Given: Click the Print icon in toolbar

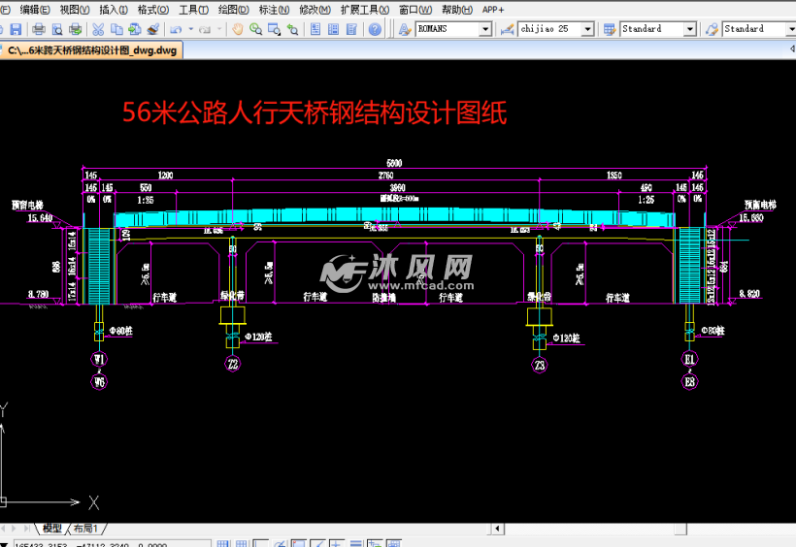Looking at the screenshot, I should (39, 29).
